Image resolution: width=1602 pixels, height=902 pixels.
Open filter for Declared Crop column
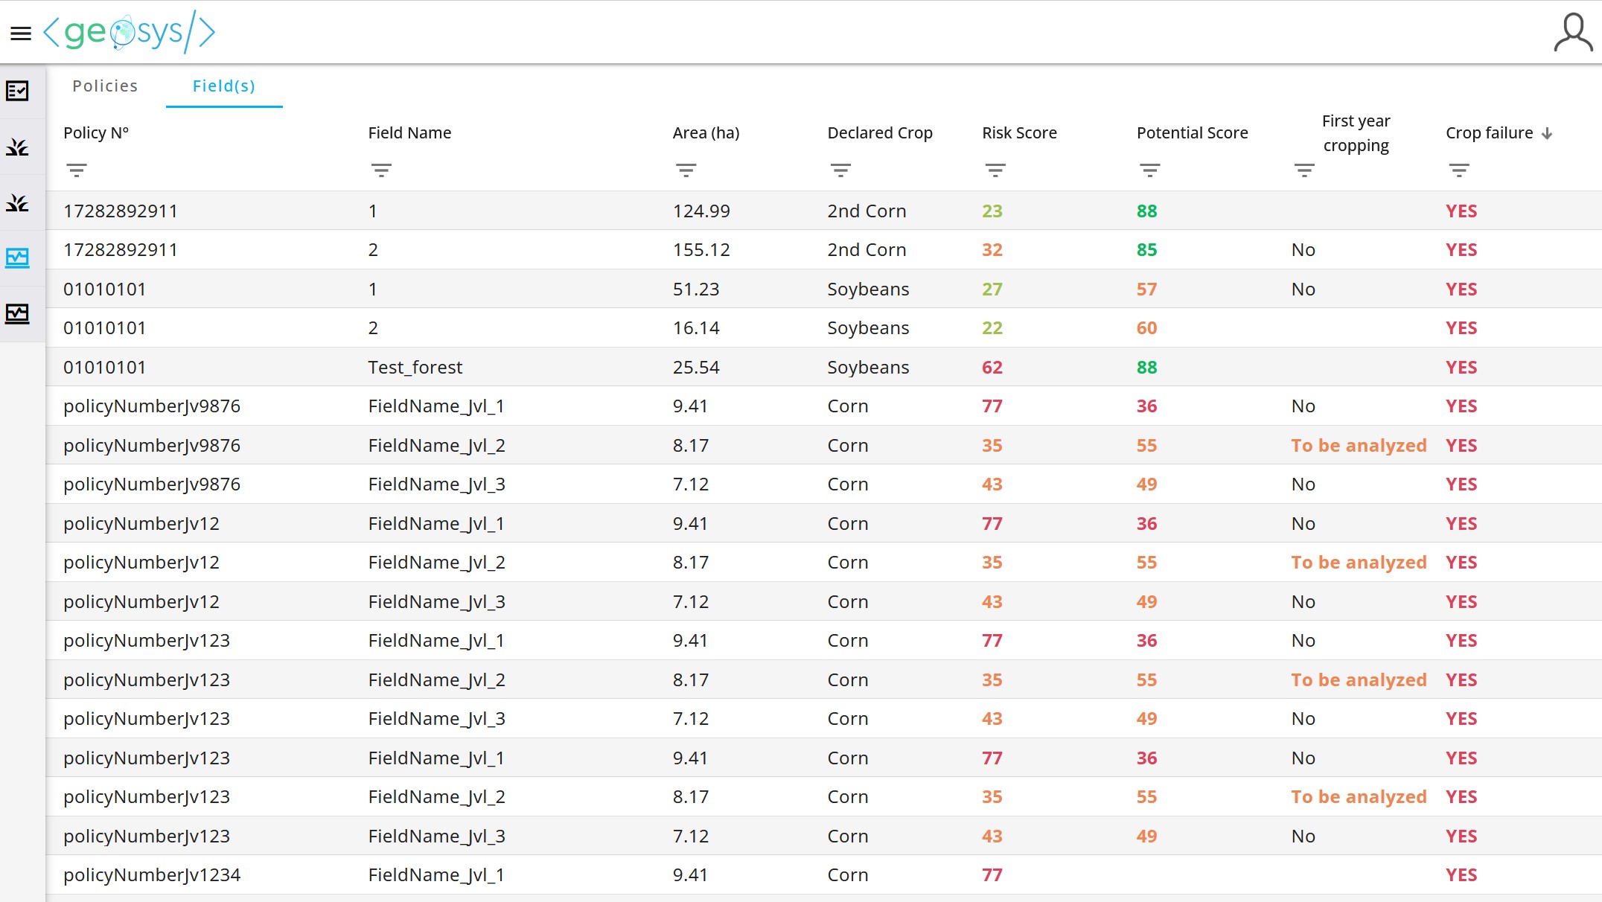[x=840, y=170]
